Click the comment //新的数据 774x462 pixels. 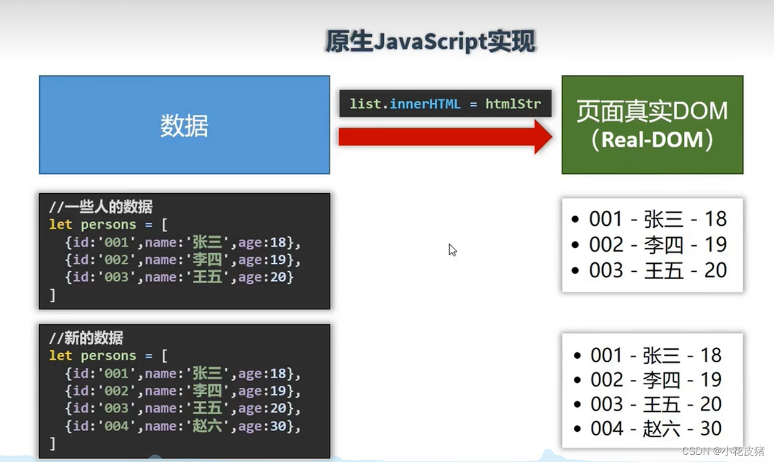pyautogui.click(x=86, y=338)
